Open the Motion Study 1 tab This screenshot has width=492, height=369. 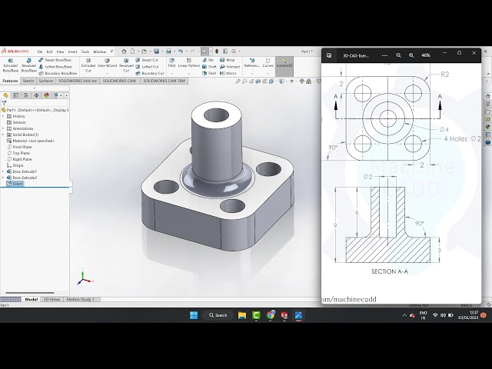(x=80, y=299)
